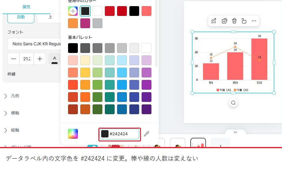Image resolution: width=282 pixels, height=169 pixels.
Task: Select black in the basic palette grayscale row
Action: (x=73, y=48)
